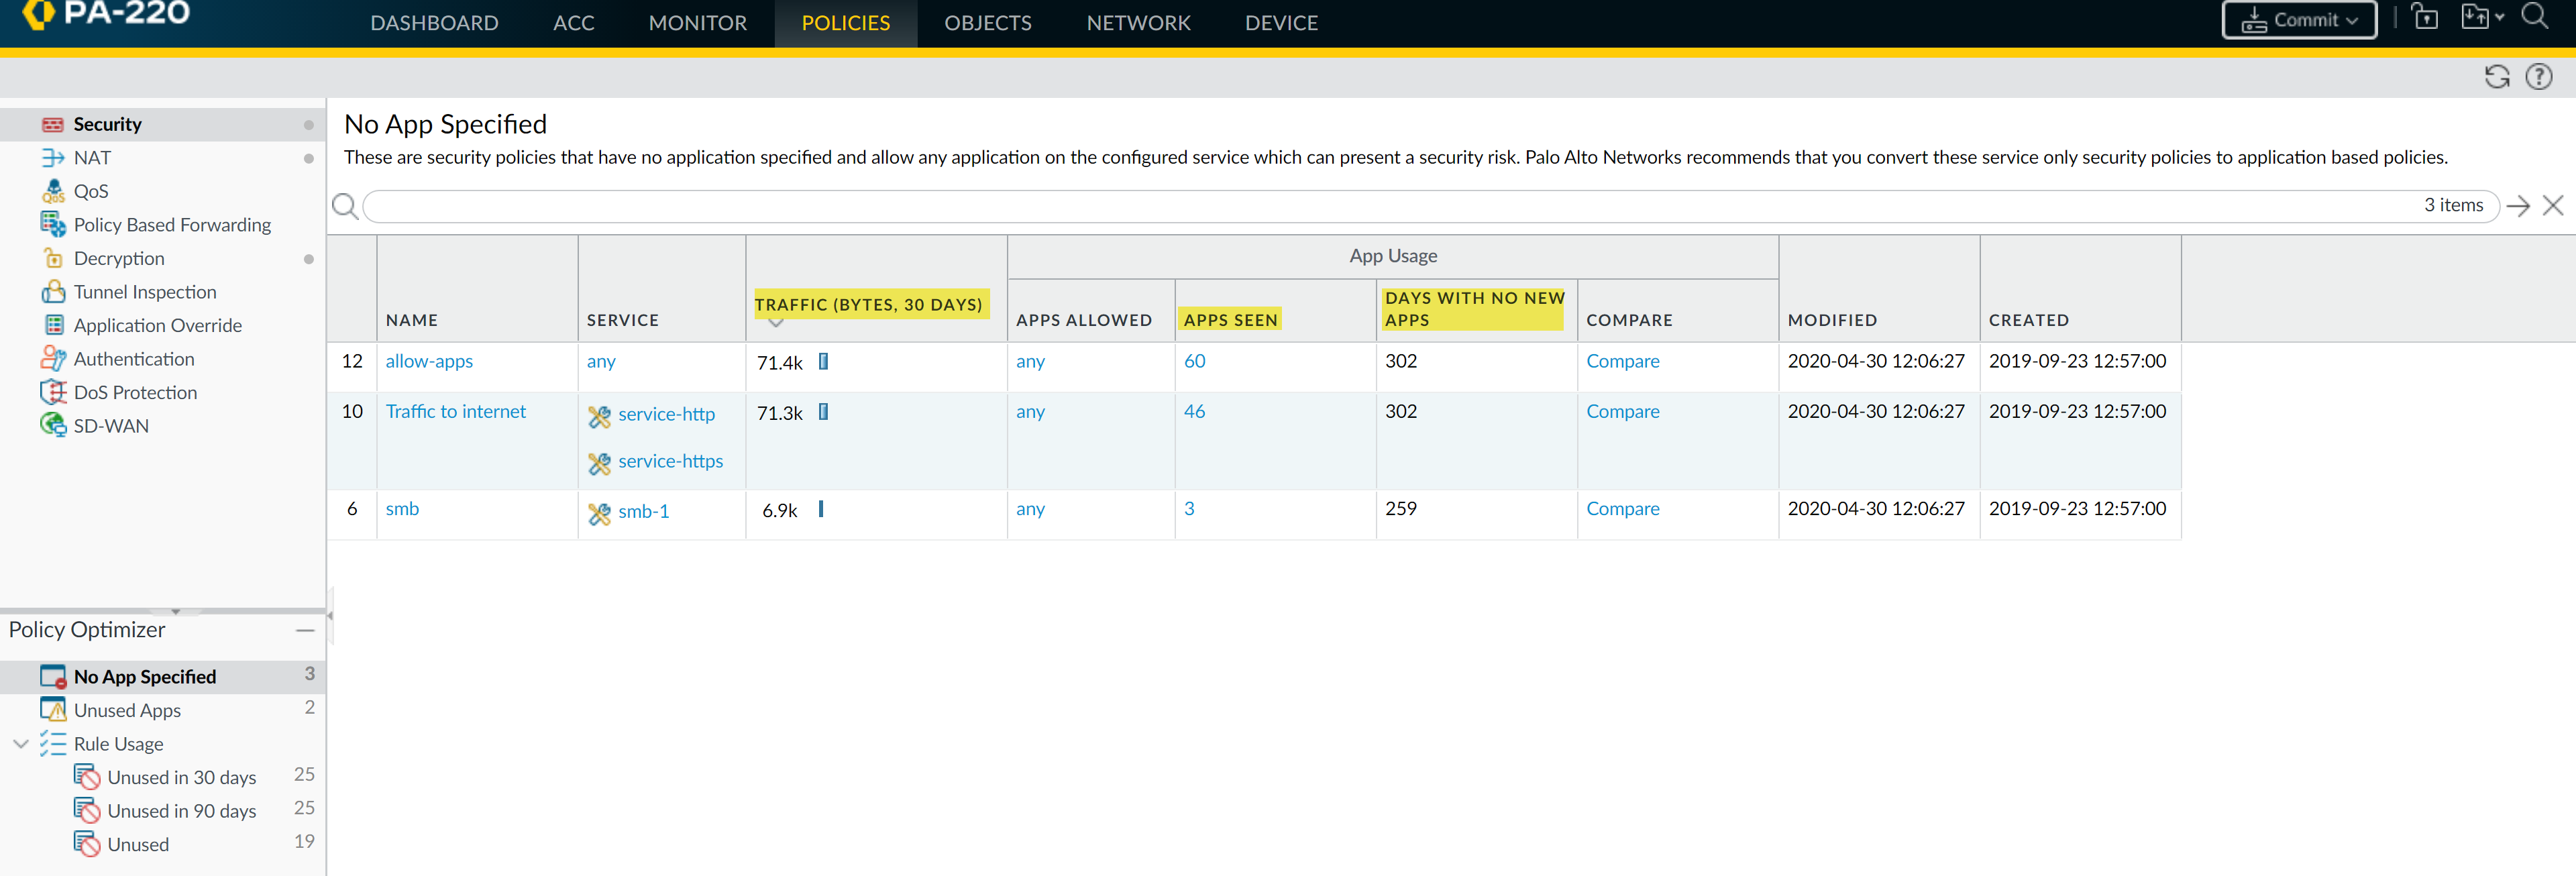The width and height of the screenshot is (2576, 876).
Task: Click the refresh icon in toolbar
Action: click(2497, 77)
